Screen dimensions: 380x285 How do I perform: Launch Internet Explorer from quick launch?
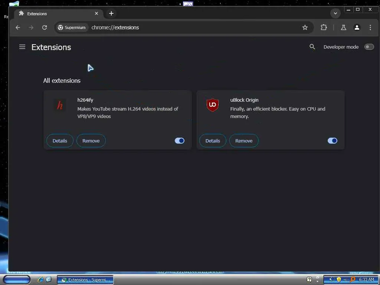tap(40, 279)
